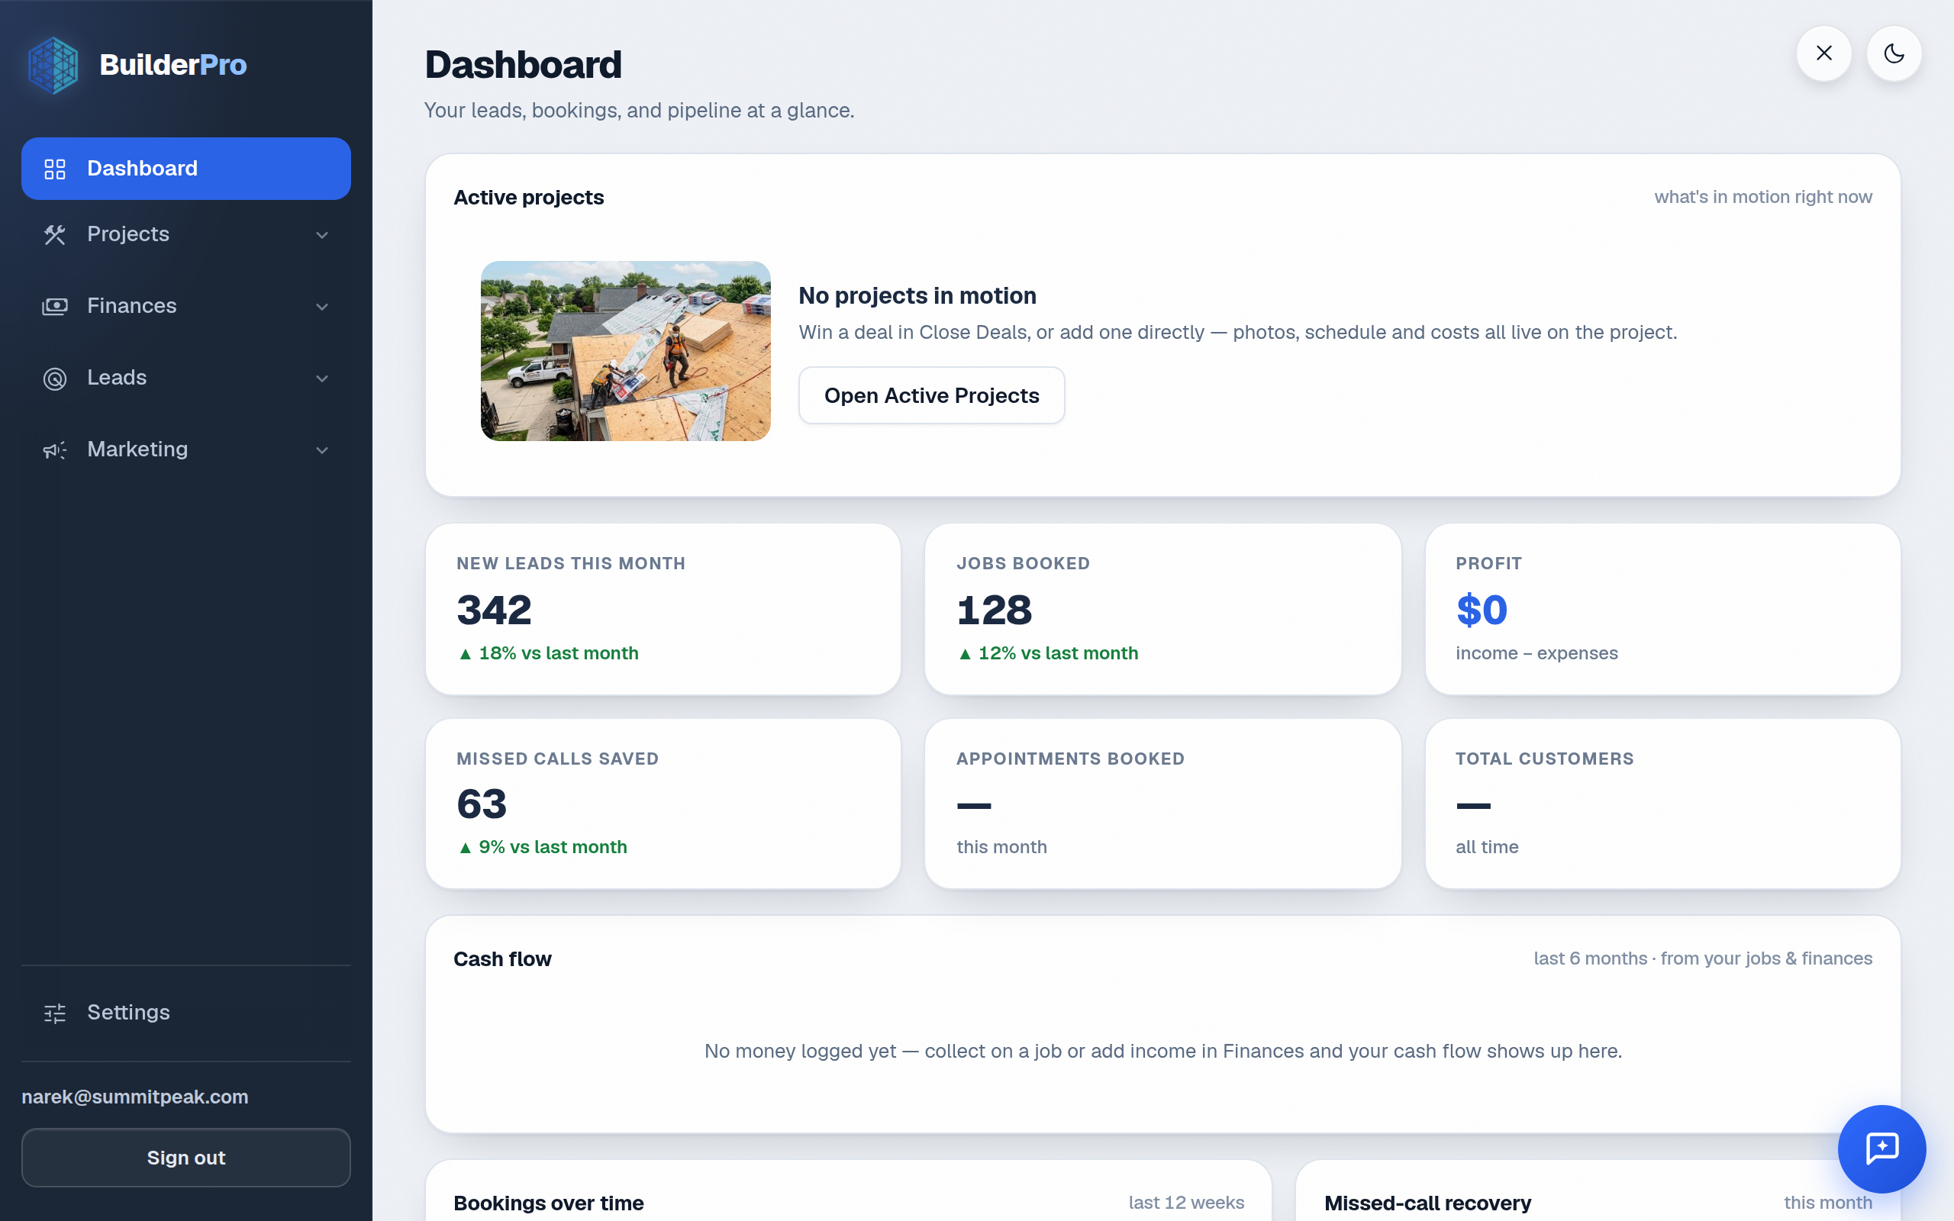
Task: Open Finances section in sidebar
Action: [x=185, y=306]
